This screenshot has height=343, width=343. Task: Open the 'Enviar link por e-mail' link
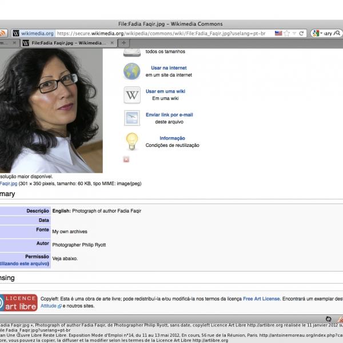coord(169,115)
